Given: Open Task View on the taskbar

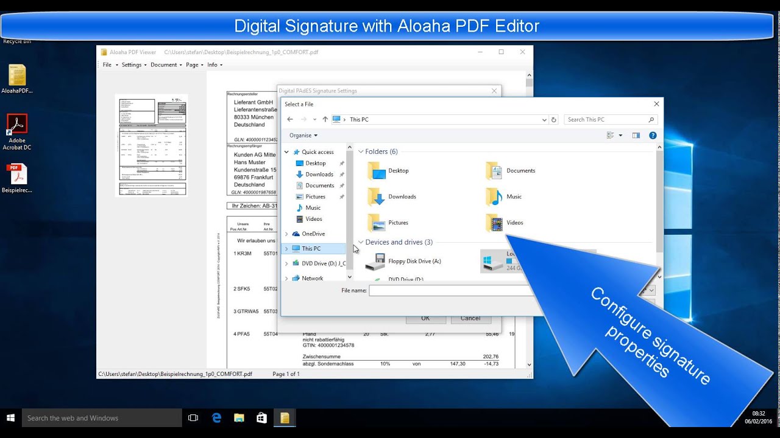Looking at the screenshot, I should pos(193,418).
